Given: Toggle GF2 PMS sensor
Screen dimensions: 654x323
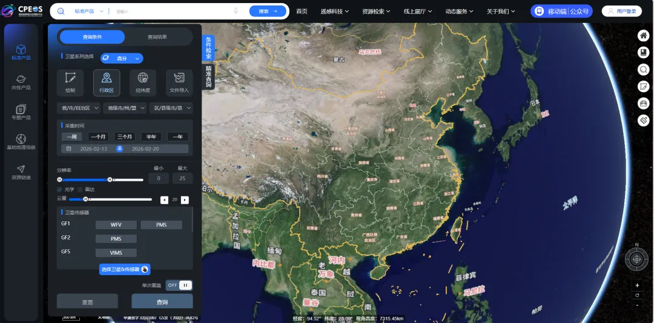Looking at the screenshot, I should [x=116, y=239].
